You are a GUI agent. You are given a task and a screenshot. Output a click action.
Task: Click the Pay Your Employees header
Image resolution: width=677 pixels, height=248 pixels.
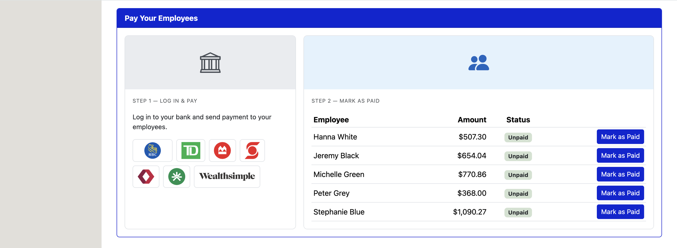[161, 18]
